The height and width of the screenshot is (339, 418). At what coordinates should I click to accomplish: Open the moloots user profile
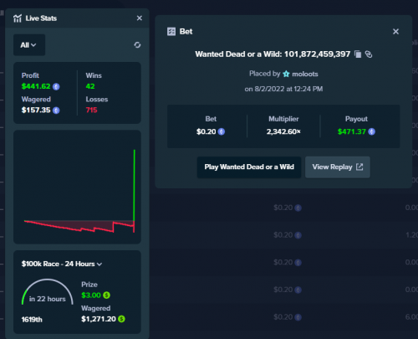[305, 74]
